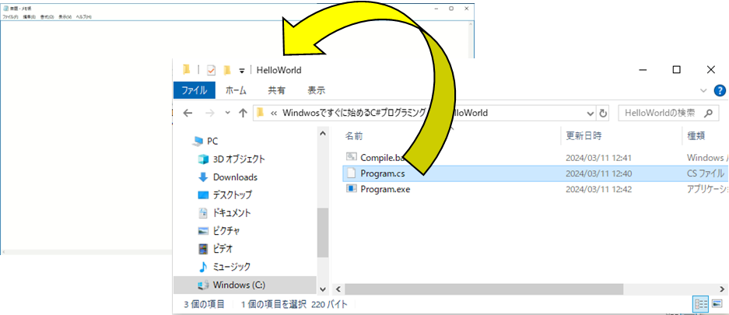Open 書式 menu in the Notepad window
Screen dimensions: 729x315
47,17
